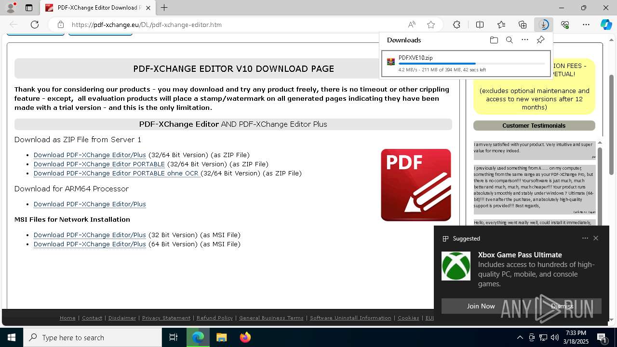The width and height of the screenshot is (617, 347).
Task: Click PDFXVE10.zip filename in Downloads
Action: (416, 57)
